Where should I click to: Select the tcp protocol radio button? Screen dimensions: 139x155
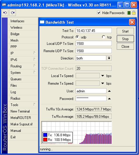[104, 37]
